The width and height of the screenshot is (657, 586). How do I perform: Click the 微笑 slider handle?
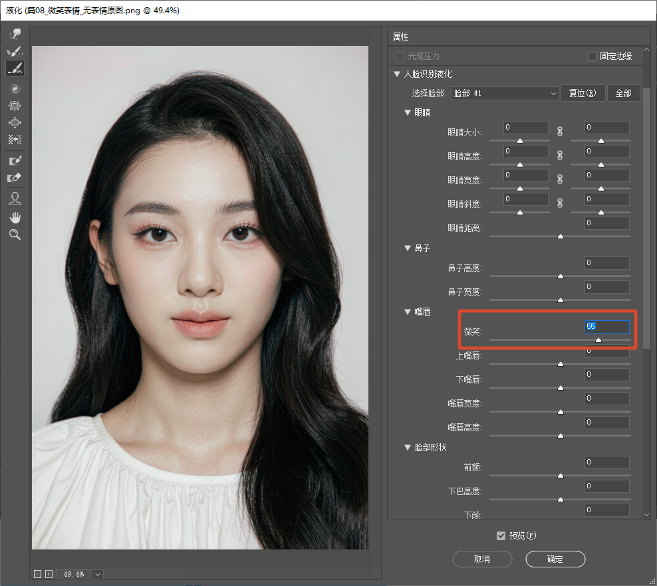point(598,340)
